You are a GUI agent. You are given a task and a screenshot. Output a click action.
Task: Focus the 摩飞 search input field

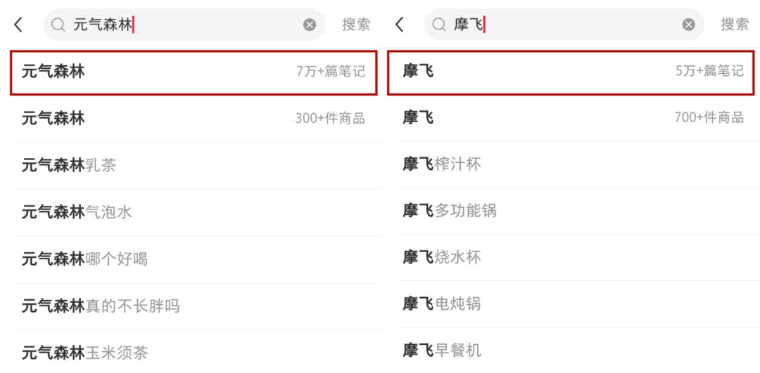(564, 25)
